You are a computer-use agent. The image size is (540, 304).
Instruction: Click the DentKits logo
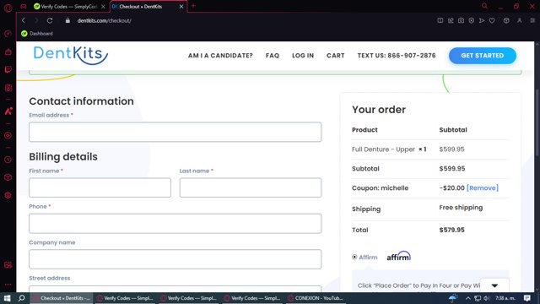[x=71, y=55]
